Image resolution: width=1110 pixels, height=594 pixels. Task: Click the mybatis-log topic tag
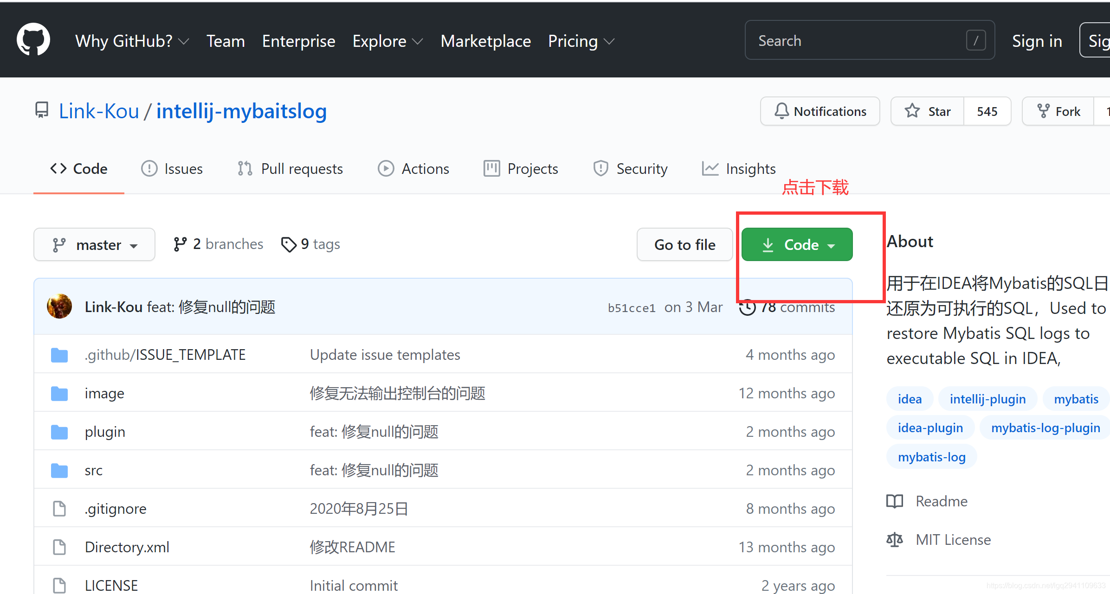931,457
